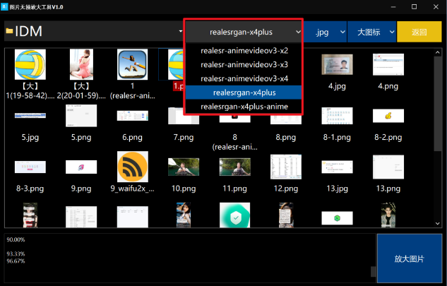Select the 8.png thumbnail

pyautogui.click(x=286, y=120)
